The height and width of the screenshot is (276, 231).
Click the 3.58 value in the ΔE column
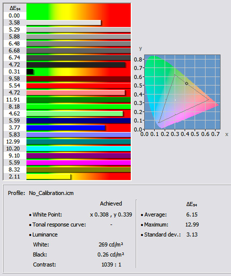14,22
